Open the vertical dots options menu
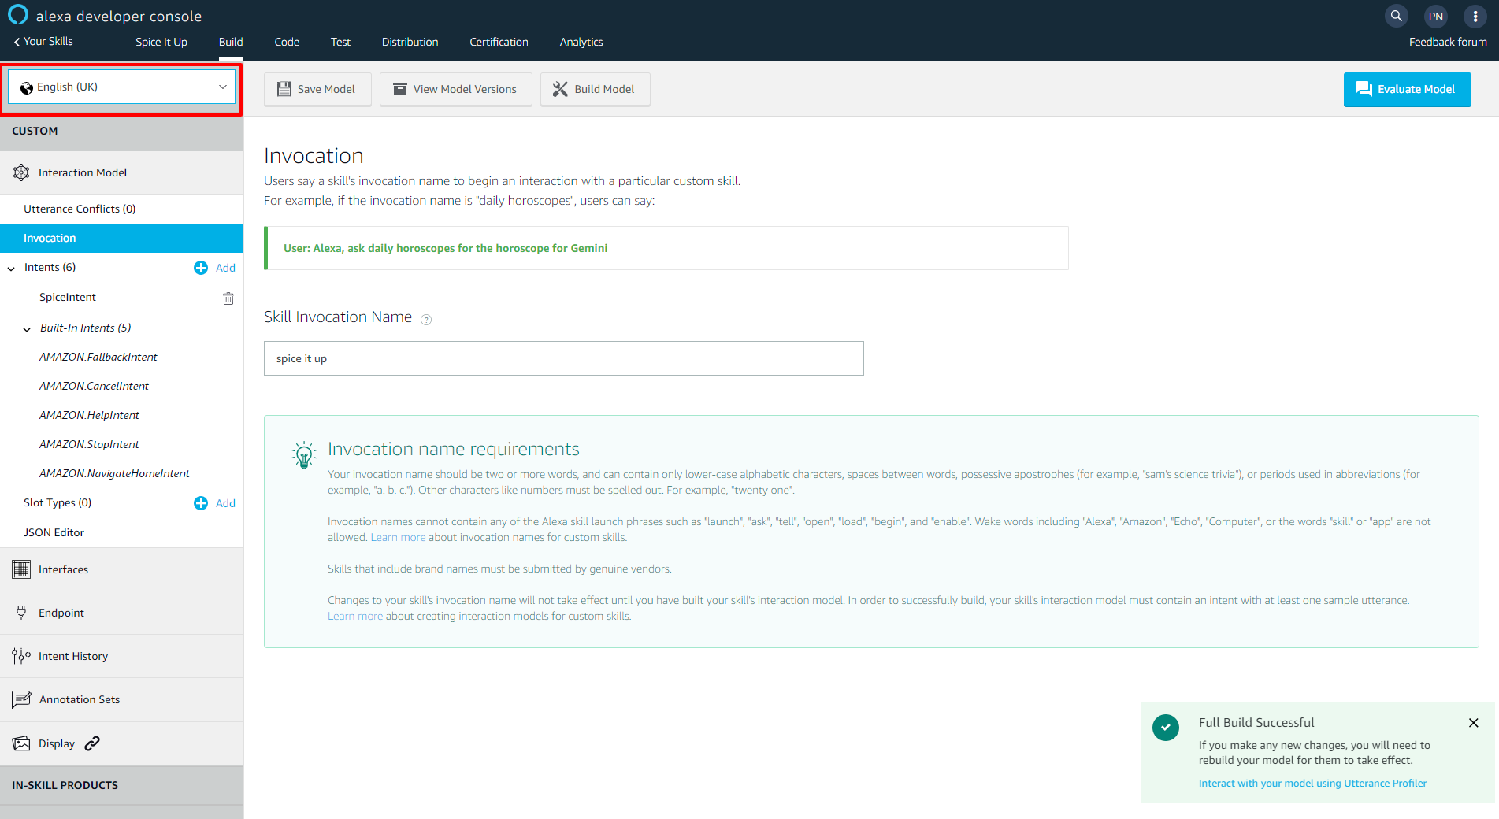The image size is (1499, 819). click(1475, 16)
